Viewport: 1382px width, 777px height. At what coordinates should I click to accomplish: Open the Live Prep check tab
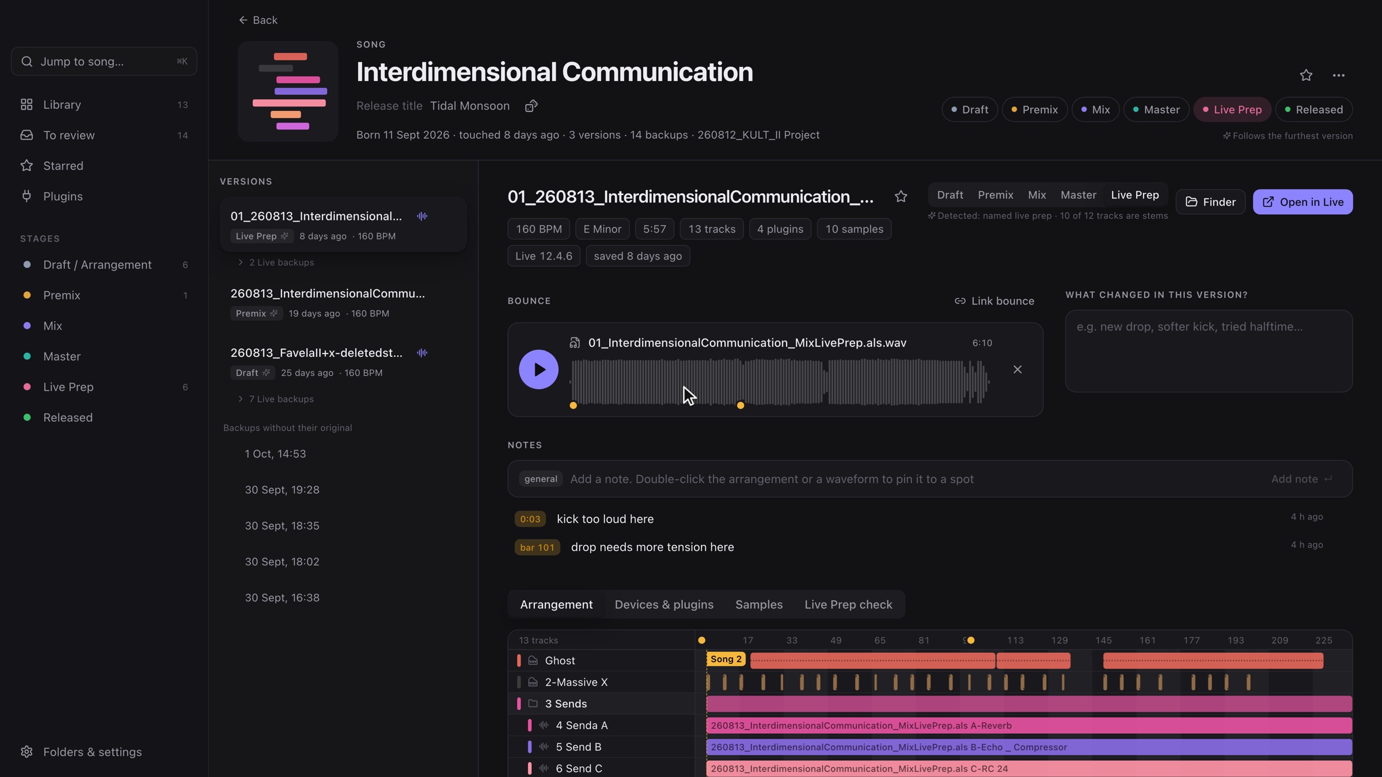(848, 604)
